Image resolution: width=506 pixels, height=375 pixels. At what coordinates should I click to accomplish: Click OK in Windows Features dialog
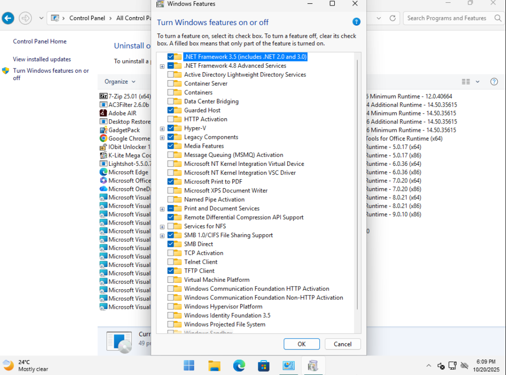[x=301, y=344]
